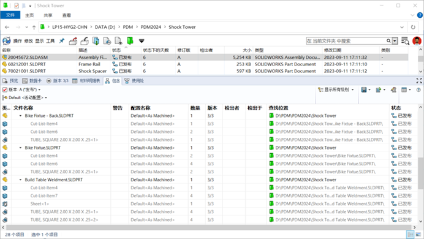Screen dimensions: 424x239
Task: Click DATA (D:) in the breadcrumb path
Action: click(x=105, y=27)
